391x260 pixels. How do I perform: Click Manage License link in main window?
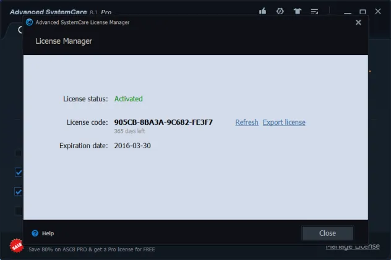pos(353,246)
